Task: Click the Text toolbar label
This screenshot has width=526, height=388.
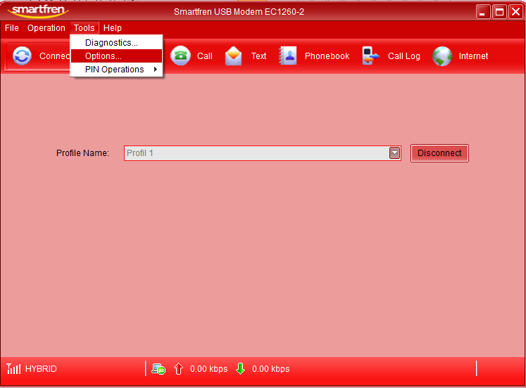Action: tap(258, 56)
